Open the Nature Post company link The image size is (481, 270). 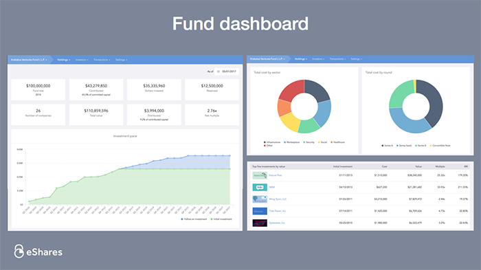275,175
